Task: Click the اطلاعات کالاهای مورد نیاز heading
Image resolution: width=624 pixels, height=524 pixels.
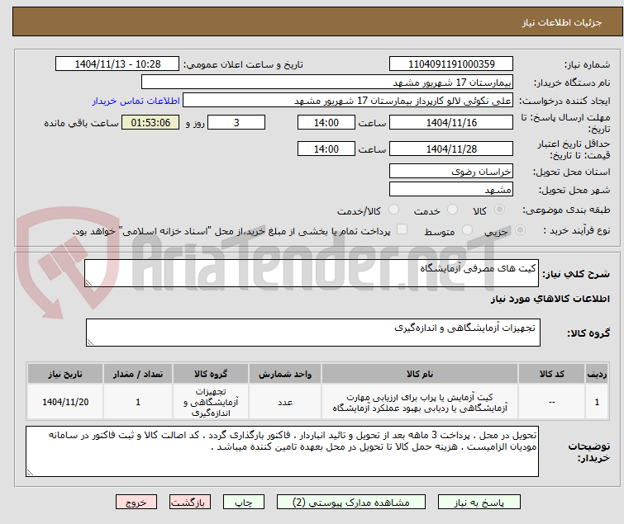Action: 550,299
